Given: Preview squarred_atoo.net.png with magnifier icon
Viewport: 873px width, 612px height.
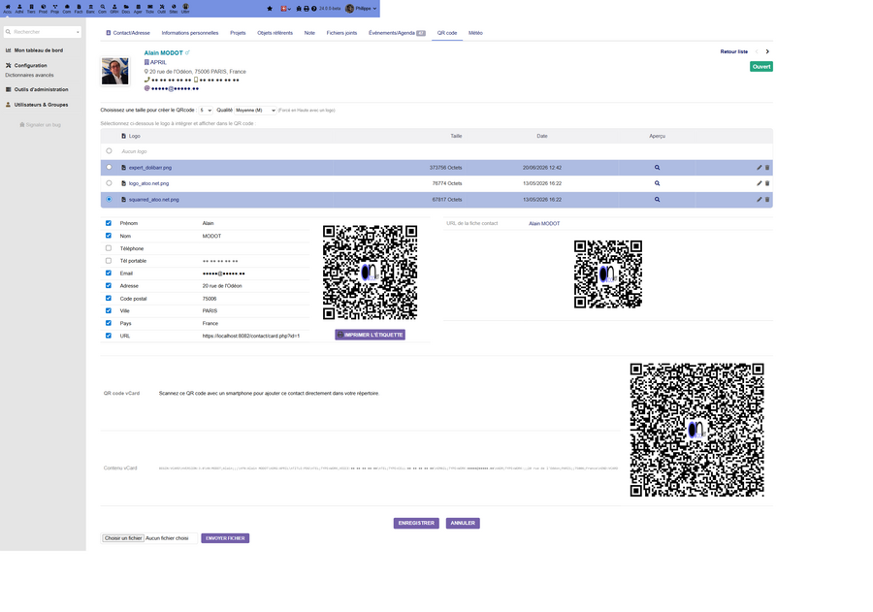Looking at the screenshot, I should (x=657, y=200).
